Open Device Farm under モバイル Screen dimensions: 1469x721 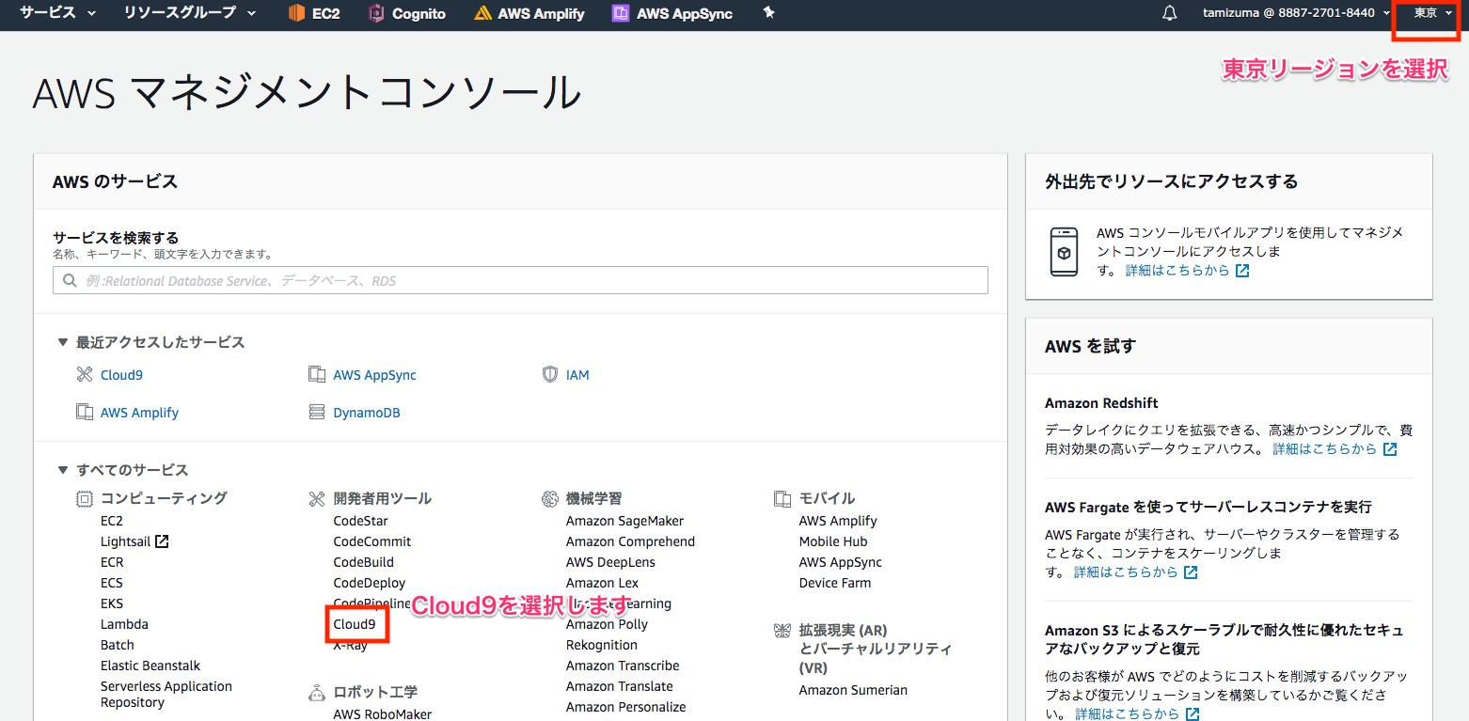(835, 583)
